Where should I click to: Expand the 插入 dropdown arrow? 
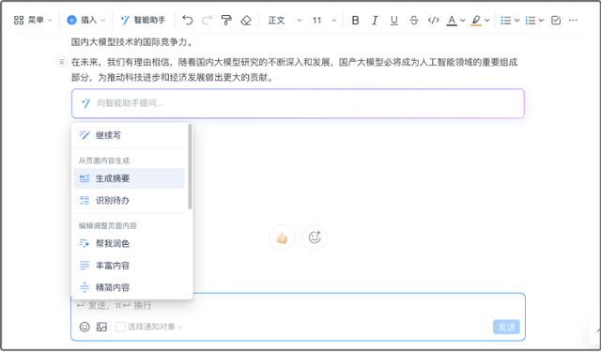[102, 20]
